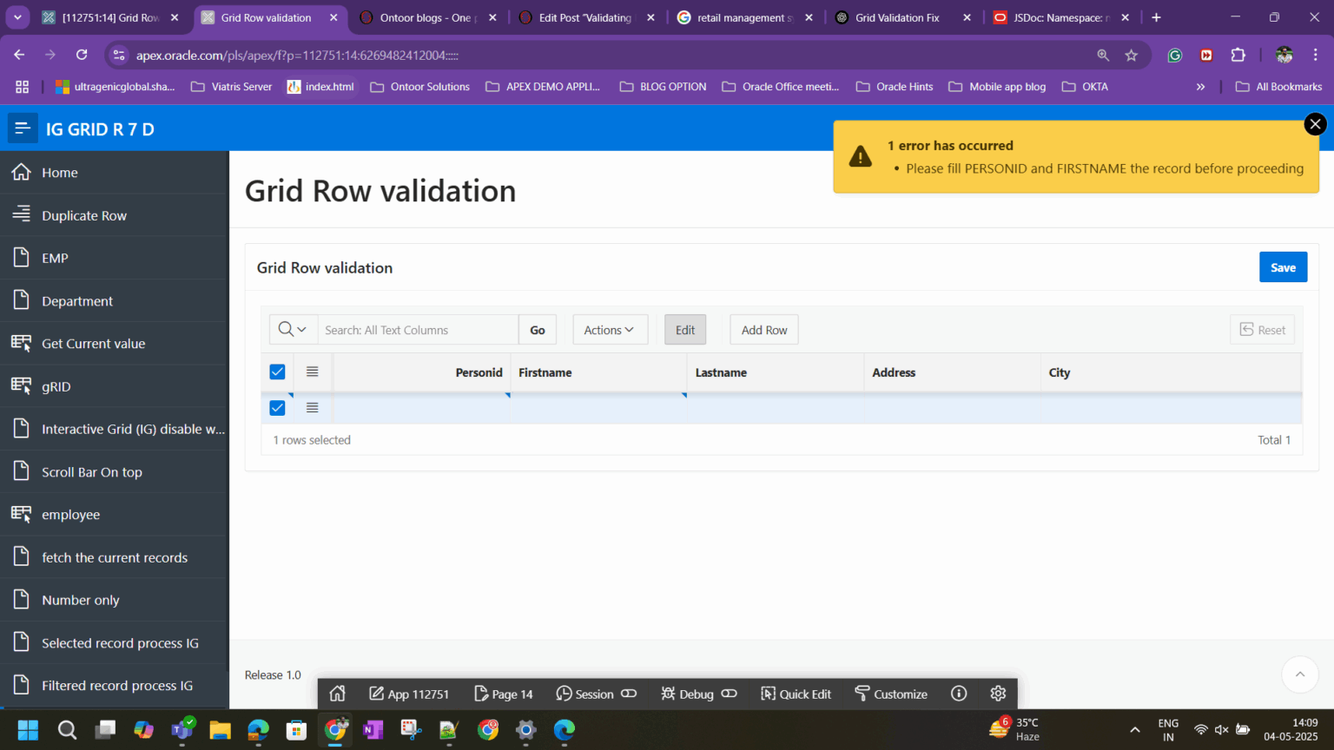Switch to the Grid Validation Fix tab
Screen dimensions: 1334x750
click(895, 17)
